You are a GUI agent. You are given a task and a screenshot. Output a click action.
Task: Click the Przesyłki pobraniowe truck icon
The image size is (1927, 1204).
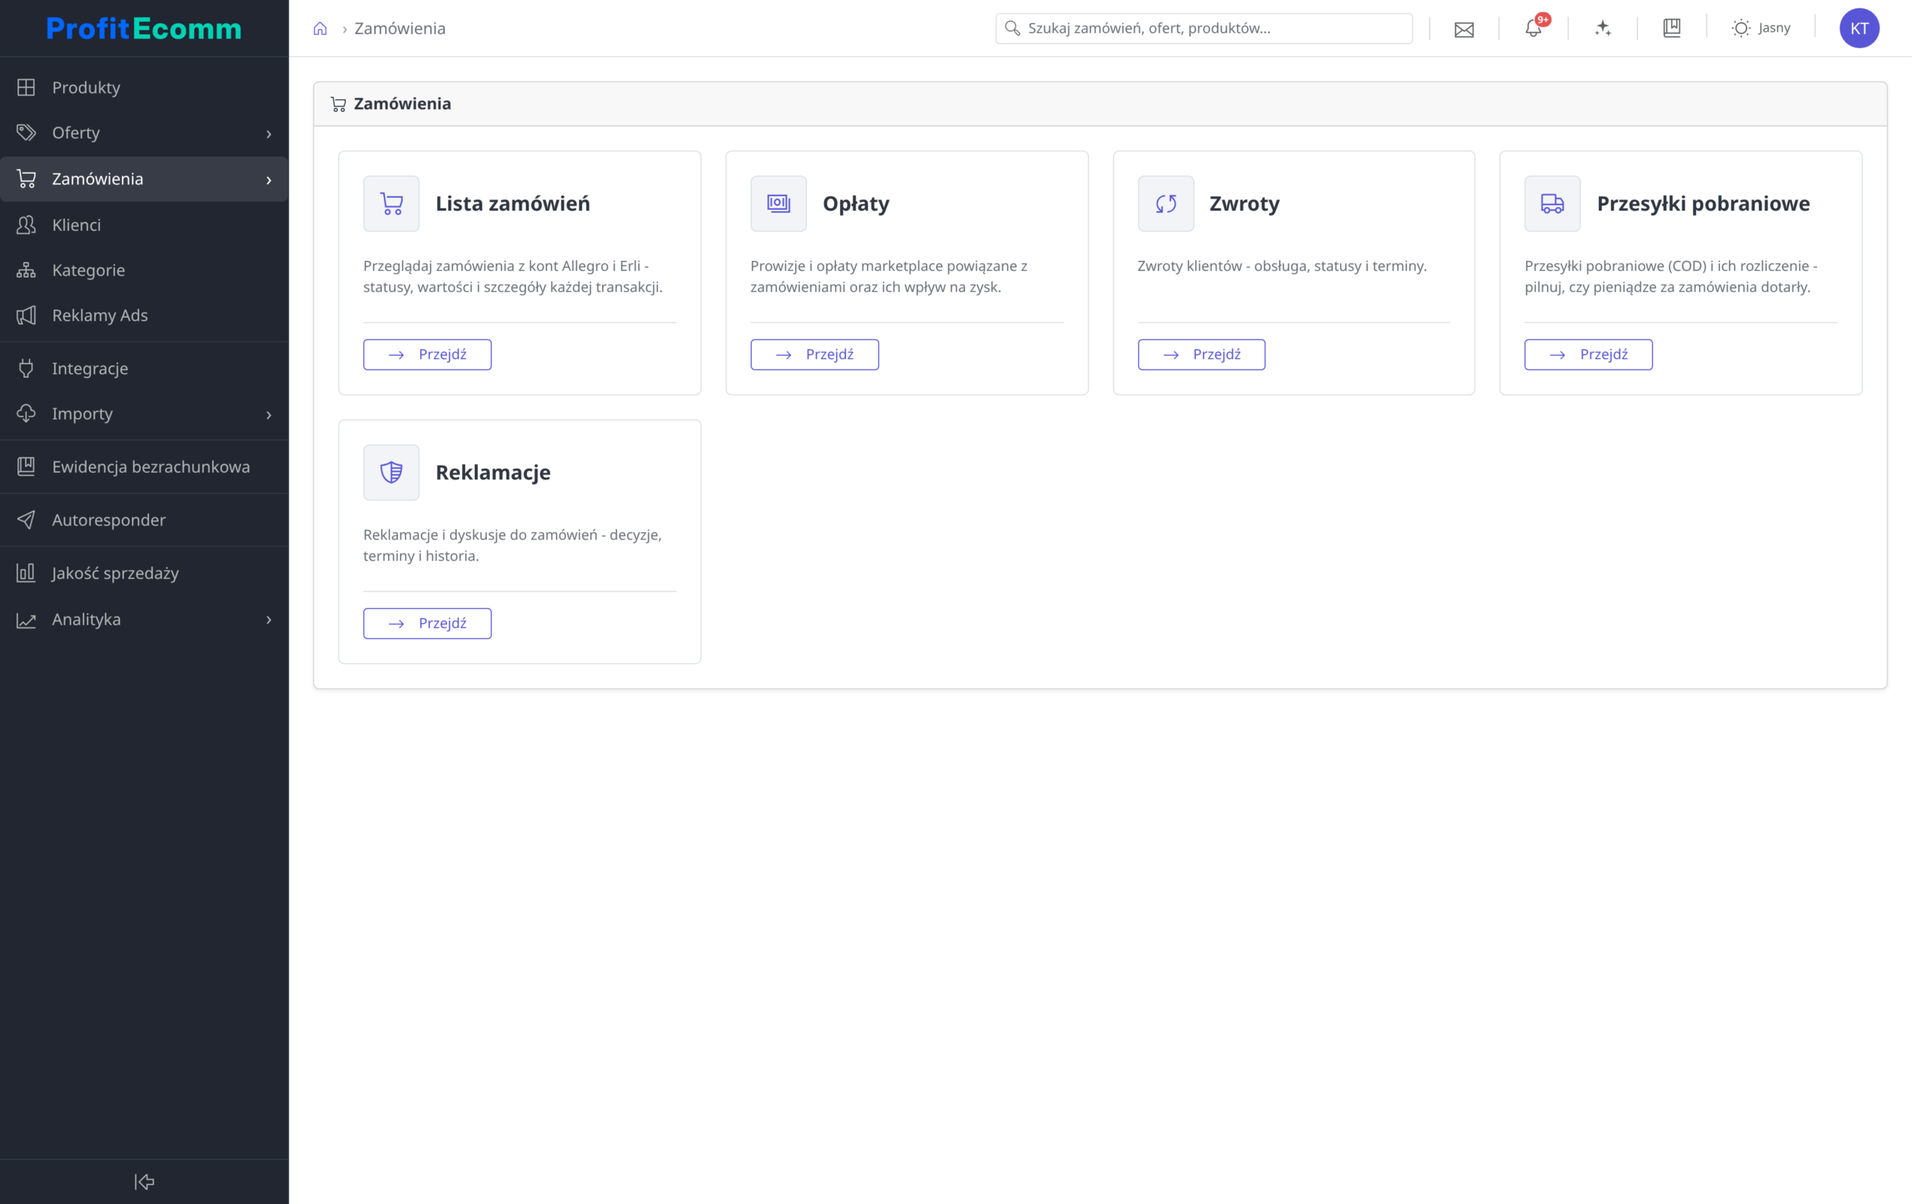(1552, 204)
